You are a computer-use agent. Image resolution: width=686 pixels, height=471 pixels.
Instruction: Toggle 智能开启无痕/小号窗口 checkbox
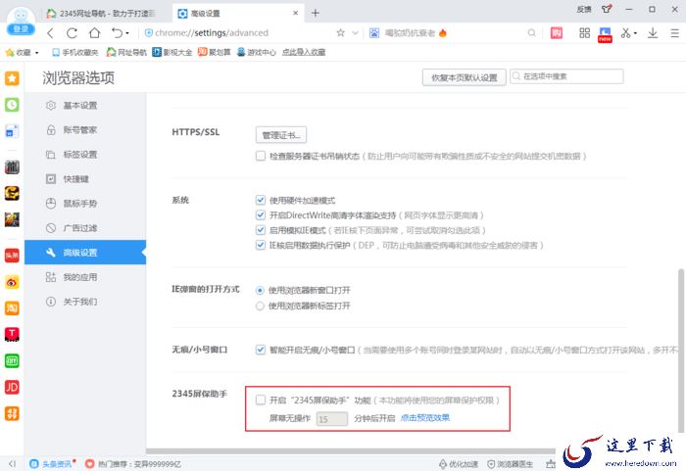261,350
